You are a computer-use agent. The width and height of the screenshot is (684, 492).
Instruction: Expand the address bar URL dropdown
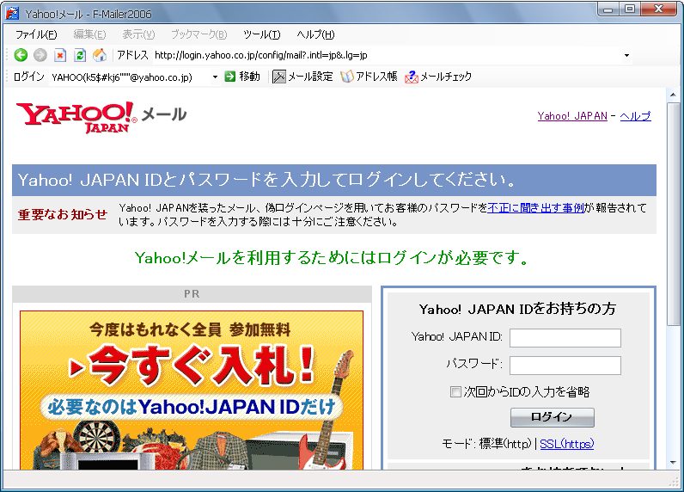pyautogui.click(x=626, y=55)
